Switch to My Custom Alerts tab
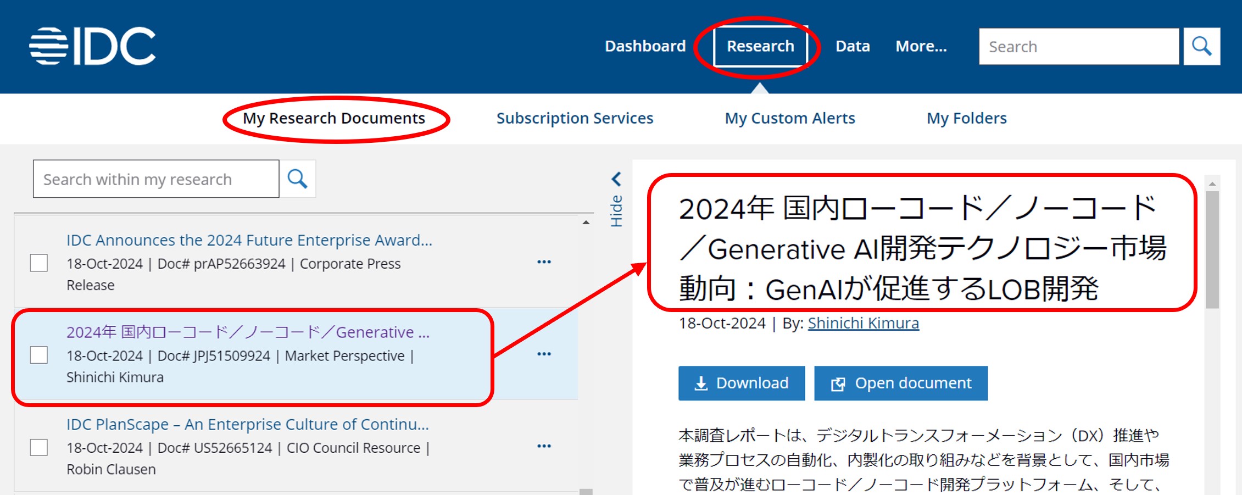Screen dimensions: 1242x495 point(790,118)
